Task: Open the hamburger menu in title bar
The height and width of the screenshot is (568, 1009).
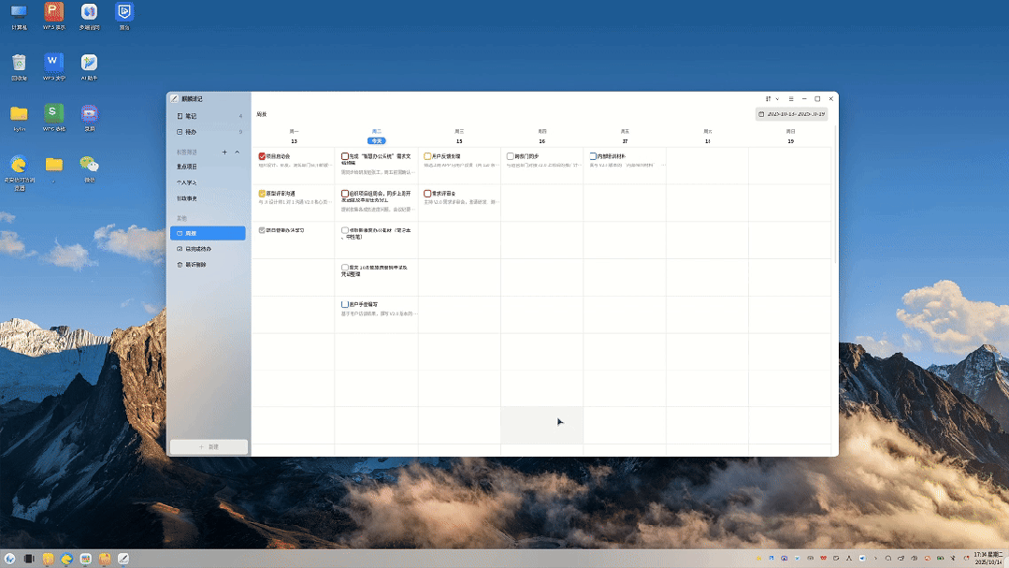Action: pos(791,98)
